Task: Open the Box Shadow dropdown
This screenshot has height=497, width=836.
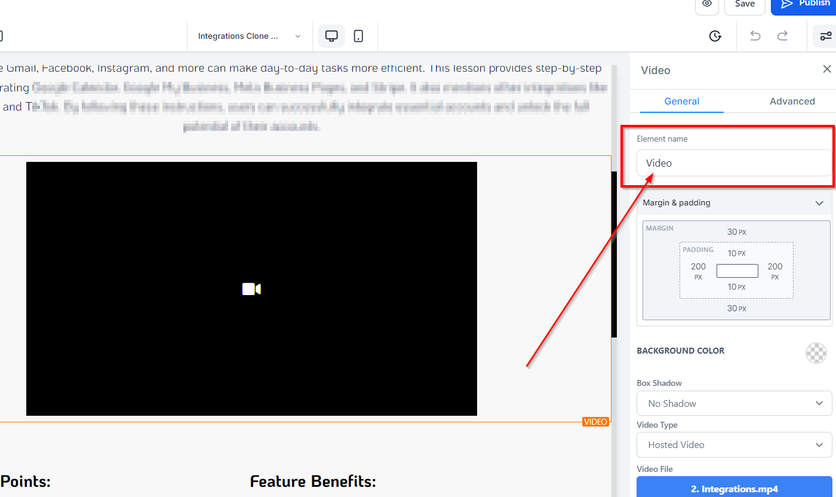Action: pos(734,403)
